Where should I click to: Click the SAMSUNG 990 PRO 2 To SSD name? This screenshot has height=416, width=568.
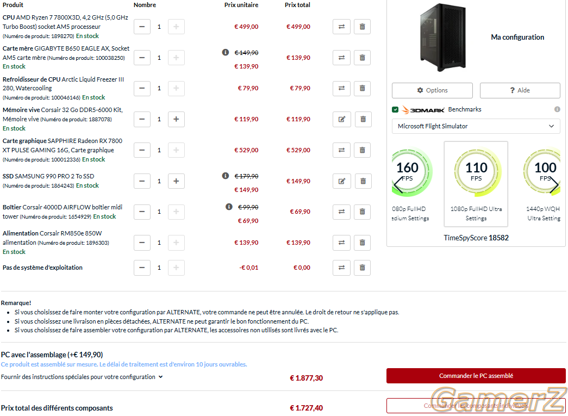(x=48, y=177)
